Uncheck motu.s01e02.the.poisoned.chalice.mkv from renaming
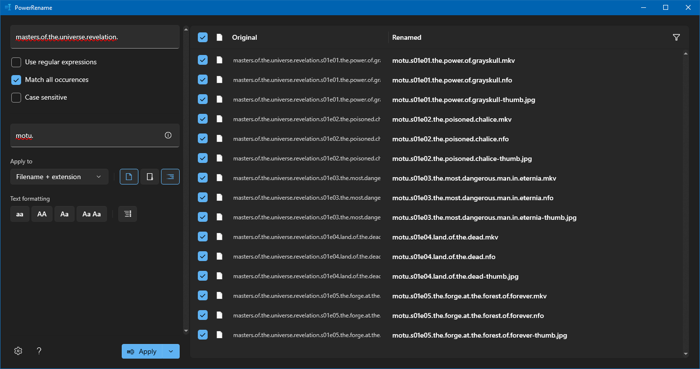The image size is (700, 369). click(202, 118)
